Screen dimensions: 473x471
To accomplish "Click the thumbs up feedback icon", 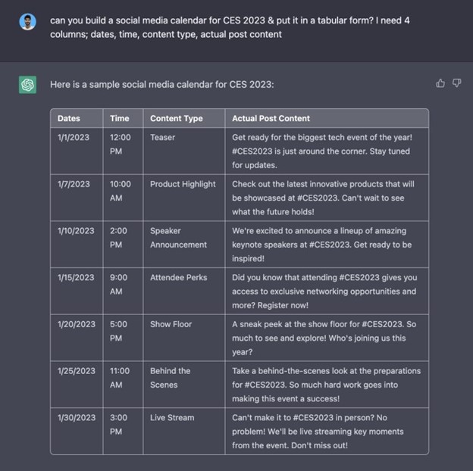I will click(x=440, y=83).
